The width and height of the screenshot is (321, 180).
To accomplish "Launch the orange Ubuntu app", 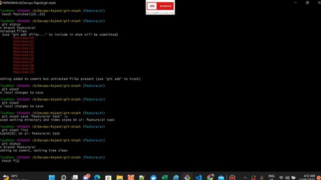I will coord(131,177).
